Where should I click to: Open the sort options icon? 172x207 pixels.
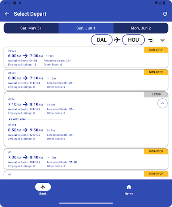click(x=151, y=40)
